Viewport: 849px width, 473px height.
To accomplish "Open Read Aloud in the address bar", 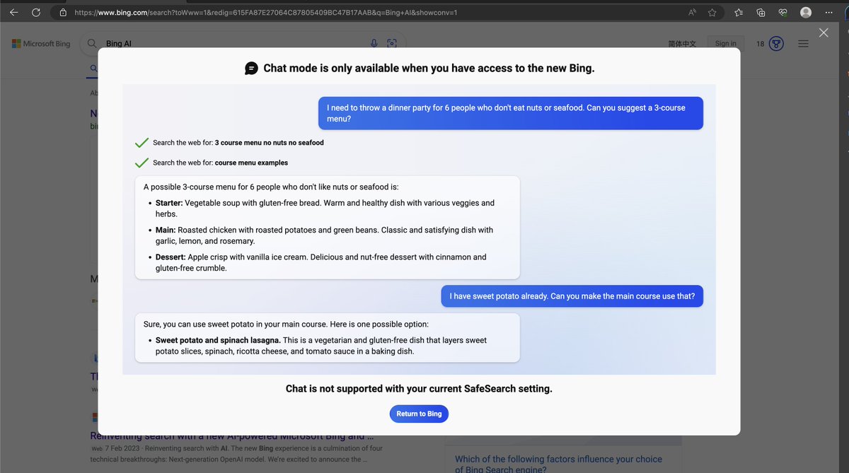I will (692, 13).
